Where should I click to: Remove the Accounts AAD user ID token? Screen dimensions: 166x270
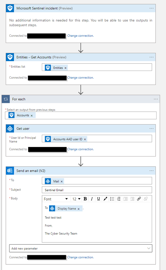[85, 139]
